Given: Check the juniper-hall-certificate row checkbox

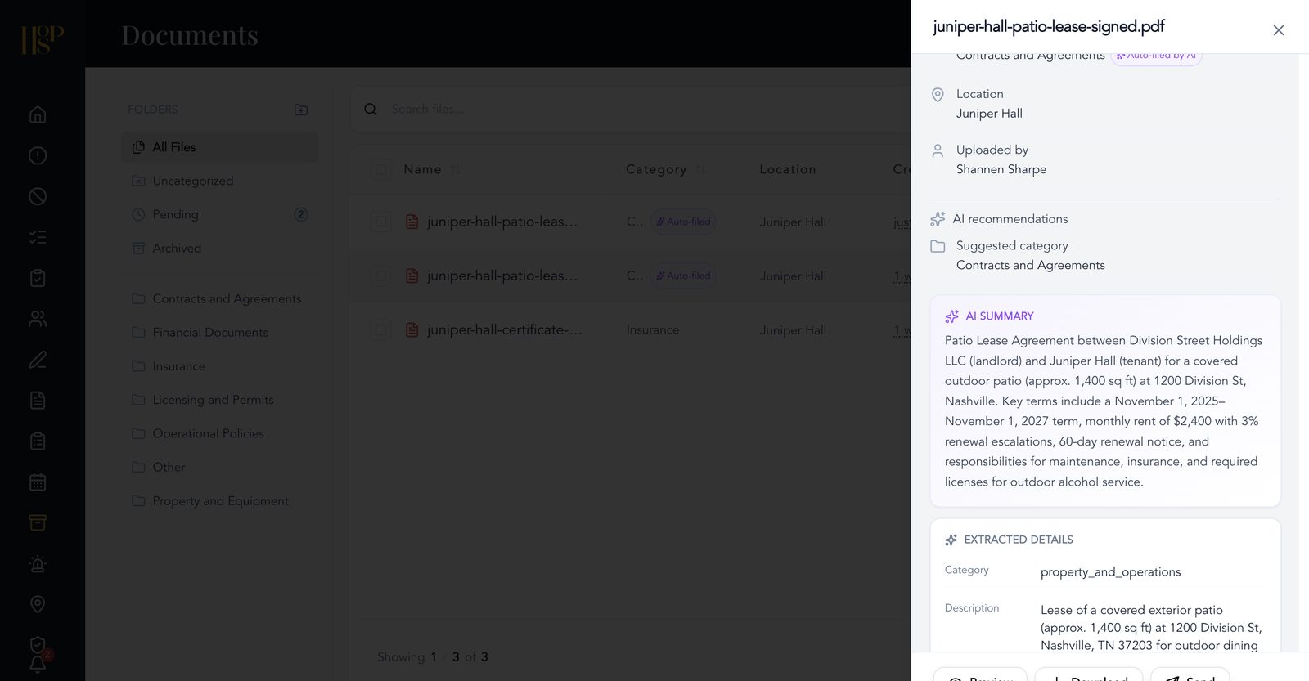Looking at the screenshot, I should tap(381, 330).
